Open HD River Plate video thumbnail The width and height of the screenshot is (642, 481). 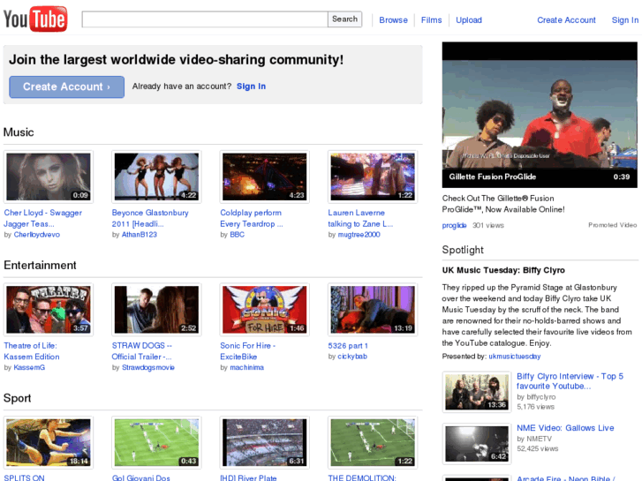coord(265,442)
